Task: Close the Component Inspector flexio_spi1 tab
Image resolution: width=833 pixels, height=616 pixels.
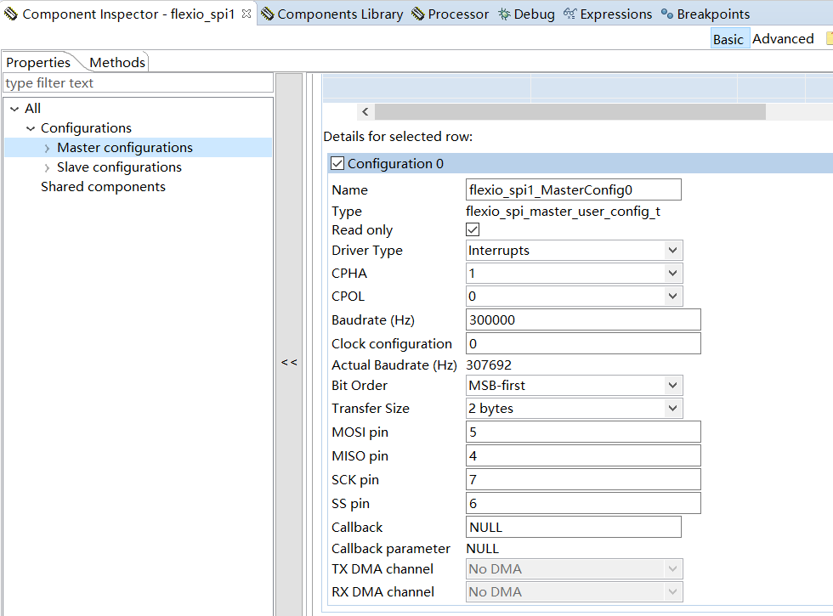Action: [246, 14]
